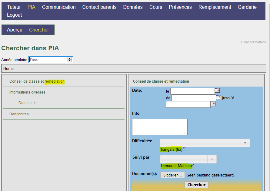Click into the Info text area
Screen dimensions: 270x191
[x=160, y=127]
